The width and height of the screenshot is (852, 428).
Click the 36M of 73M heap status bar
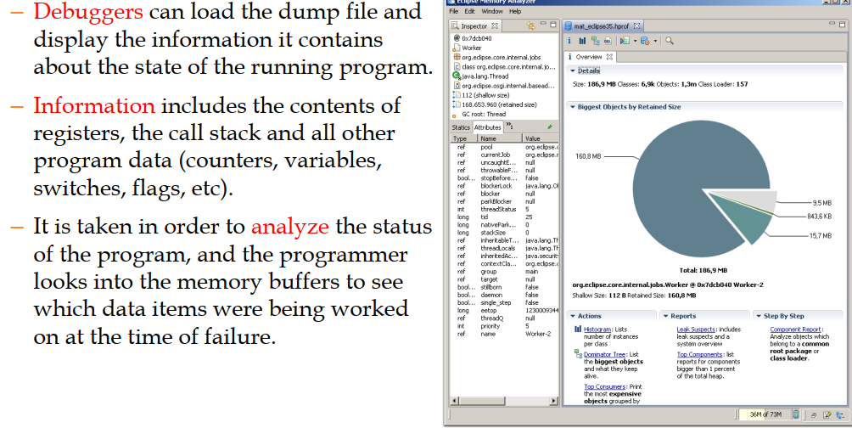(765, 414)
